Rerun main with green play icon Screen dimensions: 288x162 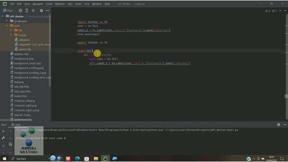(4, 131)
